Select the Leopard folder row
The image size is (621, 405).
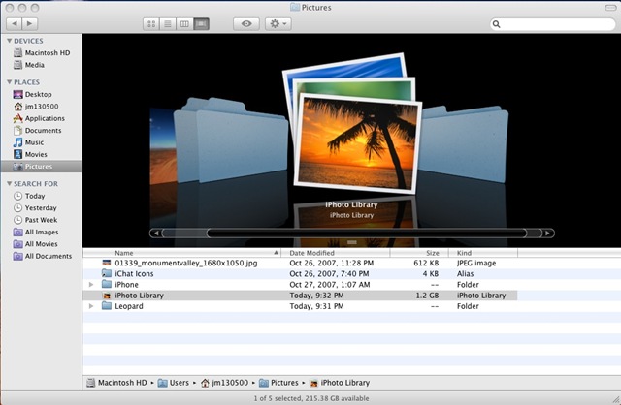pyautogui.click(x=300, y=306)
